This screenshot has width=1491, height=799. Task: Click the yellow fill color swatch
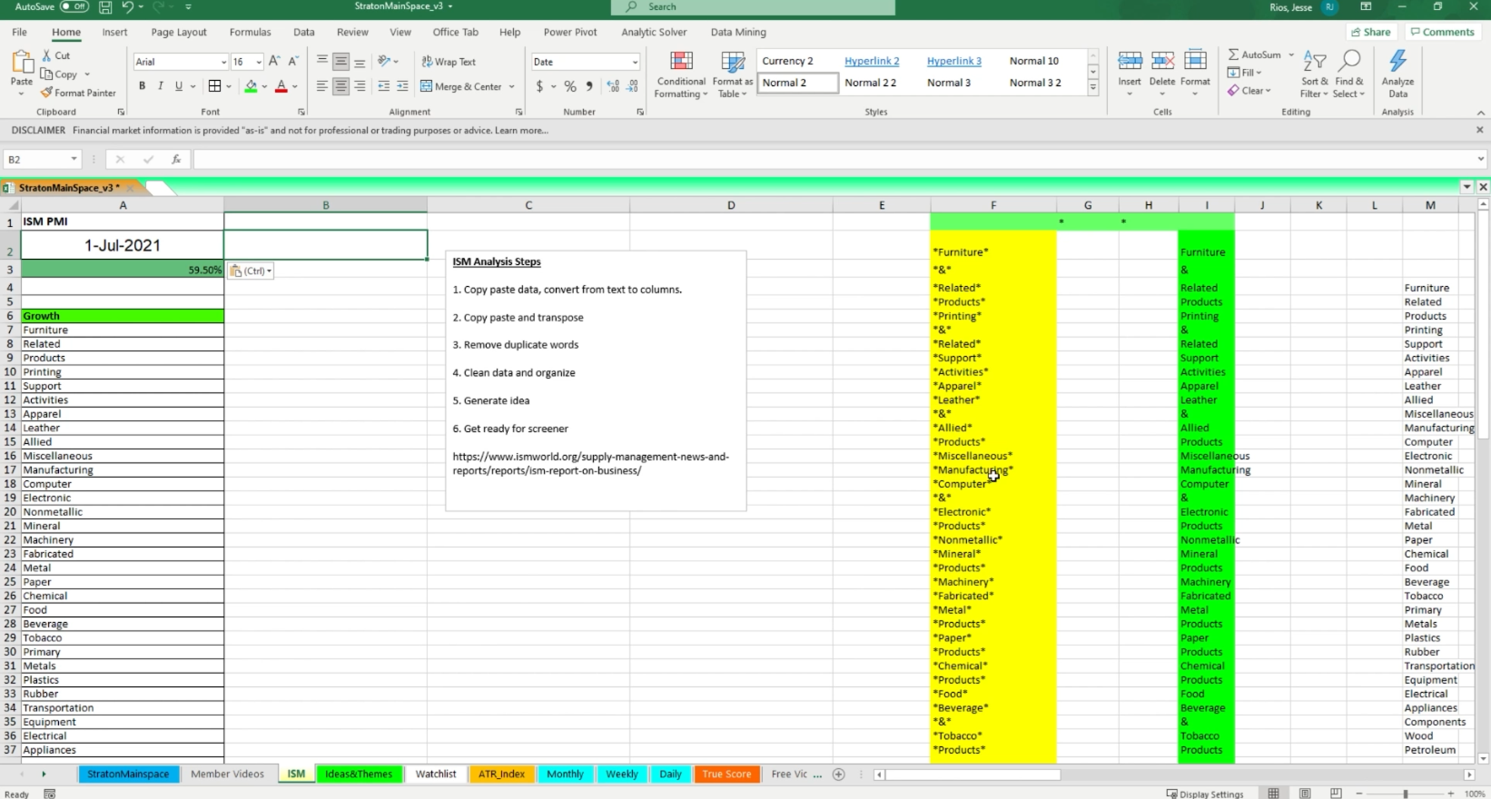pyautogui.click(x=251, y=86)
